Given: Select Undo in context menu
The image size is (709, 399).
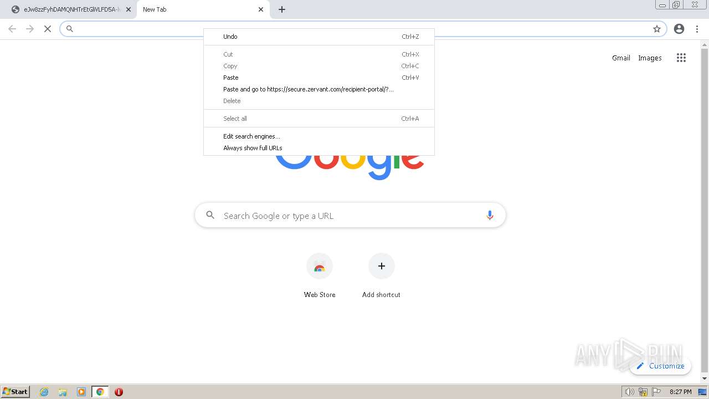Looking at the screenshot, I should click(x=319, y=37).
